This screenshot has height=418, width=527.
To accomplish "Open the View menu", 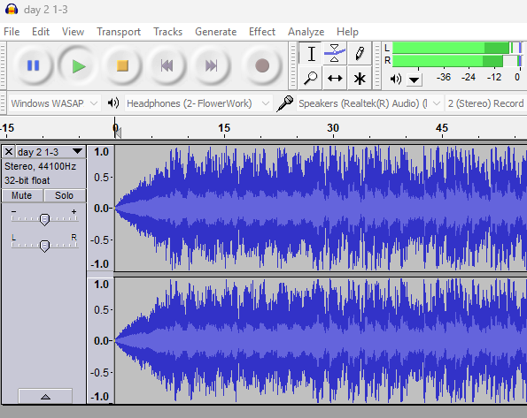I will tap(73, 32).
